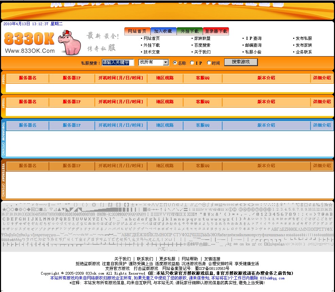Click the 请输入关键字 search input field

(117, 63)
